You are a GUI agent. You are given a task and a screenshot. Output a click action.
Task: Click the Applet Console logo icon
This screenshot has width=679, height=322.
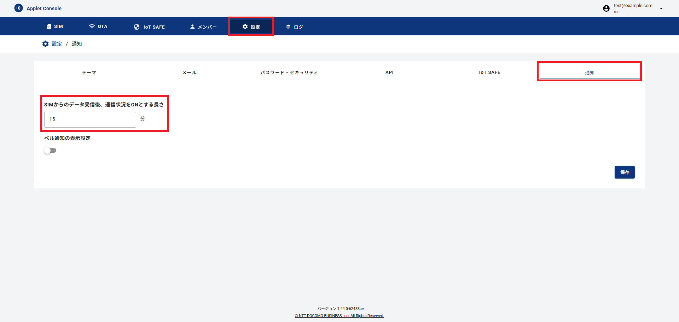(x=18, y=8)
